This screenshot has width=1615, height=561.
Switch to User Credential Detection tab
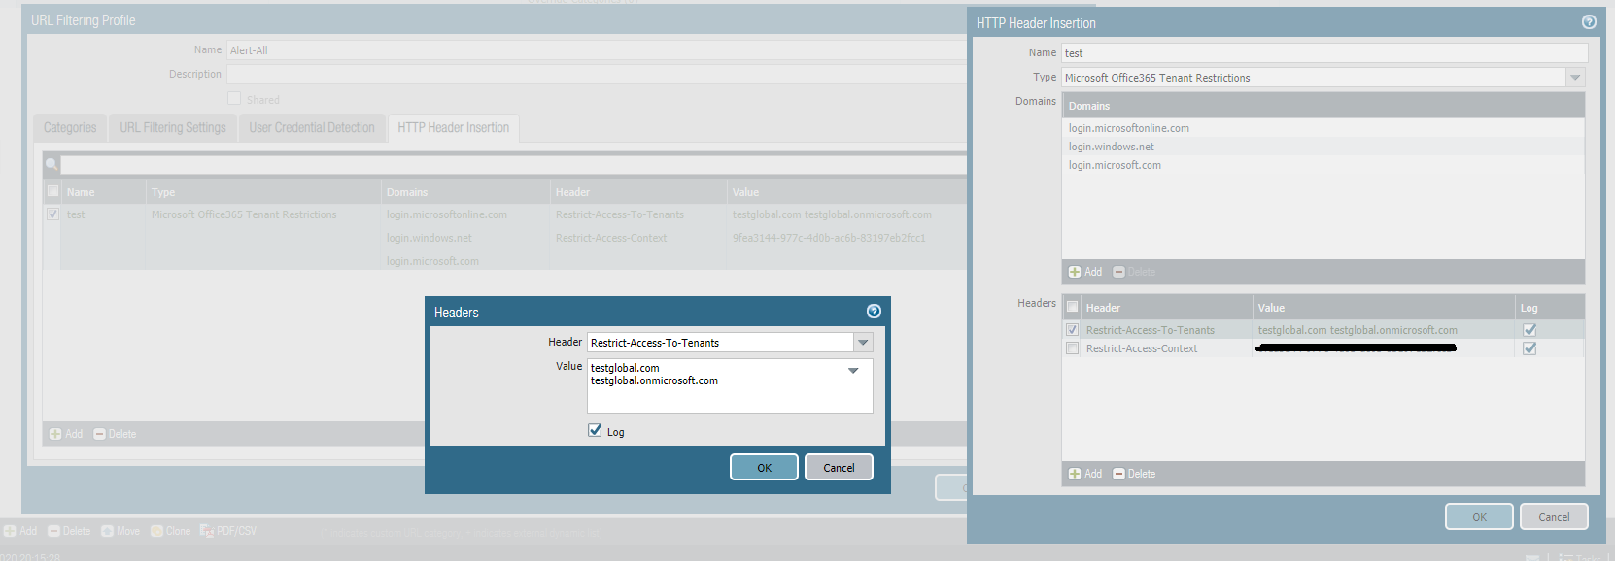coord(312,127)
